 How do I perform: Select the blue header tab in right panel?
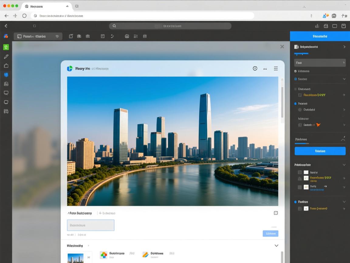pos(320,36)
